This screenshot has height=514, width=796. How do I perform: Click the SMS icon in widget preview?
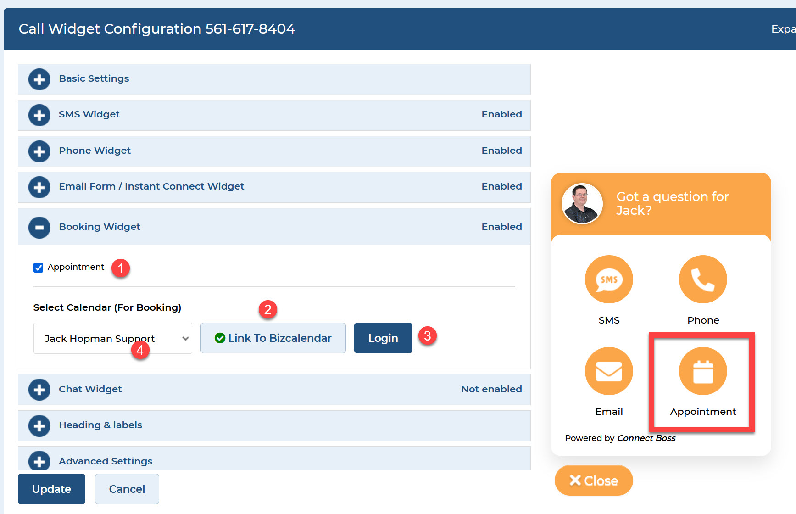608,279
